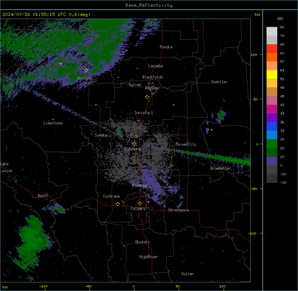Pick the purple 36-39 dBZ legend swatch
The image size is (298, 291).
pos(272,118)
